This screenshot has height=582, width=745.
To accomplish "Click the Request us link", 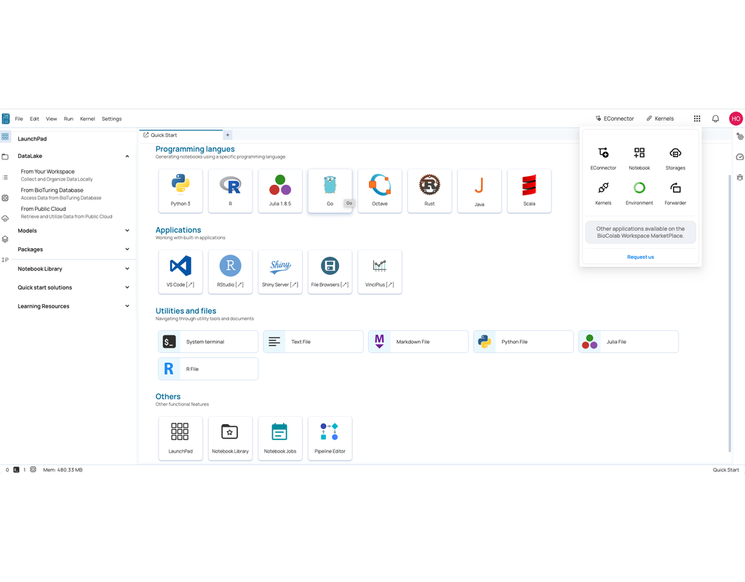I will 640,256.
